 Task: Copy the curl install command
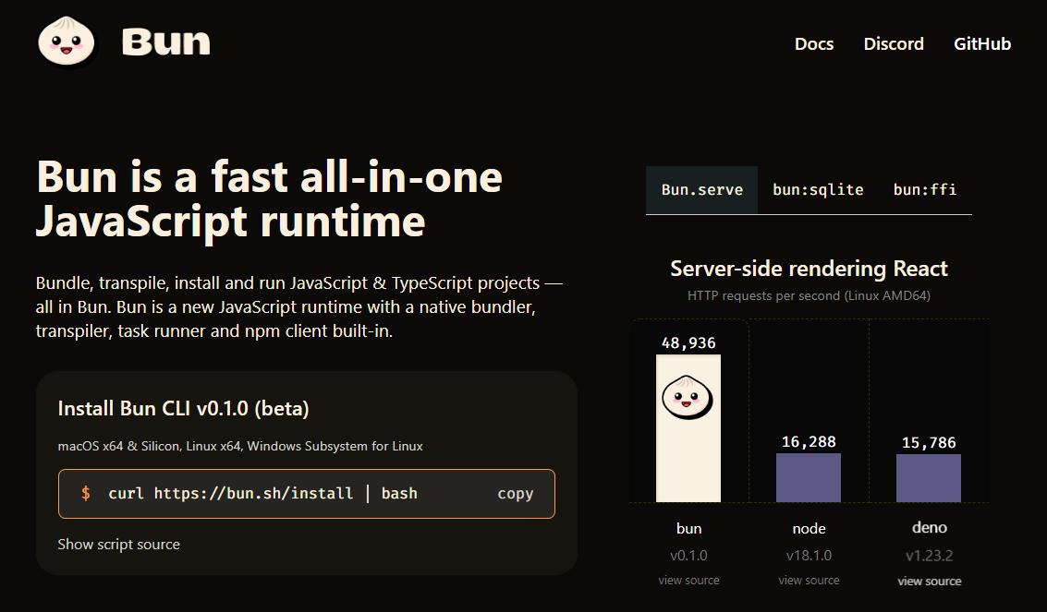pyautogui.click(x=516, y=494)
